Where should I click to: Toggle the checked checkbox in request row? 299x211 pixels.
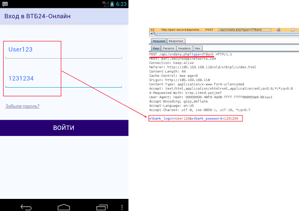[x=279, y=30]
